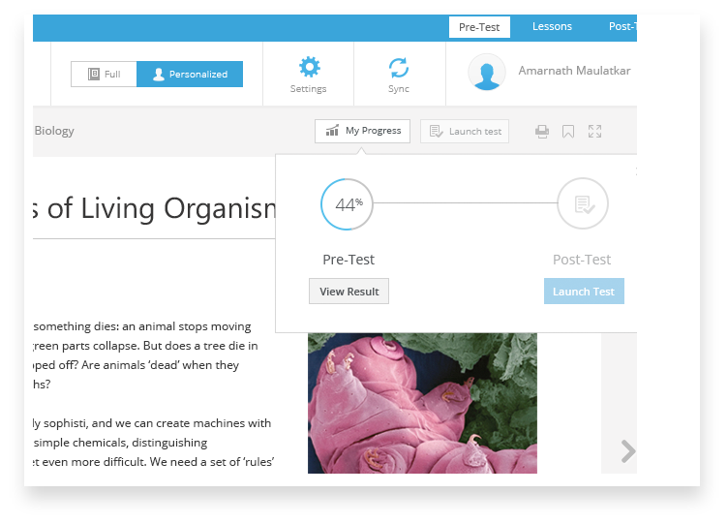This screenshot has width=728, height=524.
Task: Click the Post-Test label in progress panel
Action: (582, 260)
